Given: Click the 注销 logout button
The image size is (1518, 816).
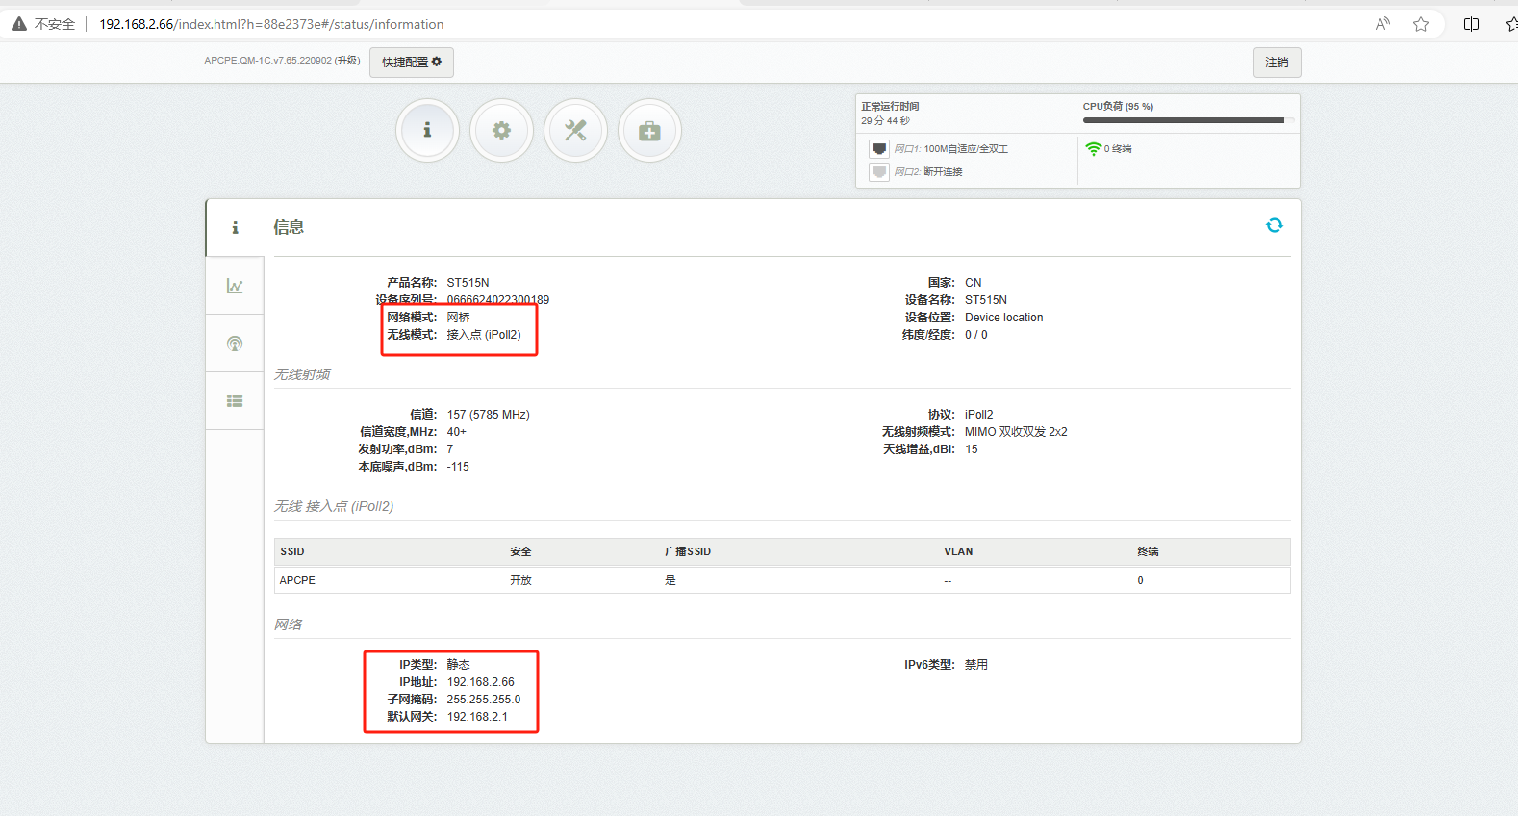Looking at the screenshot, I should tap(1277, 63).
